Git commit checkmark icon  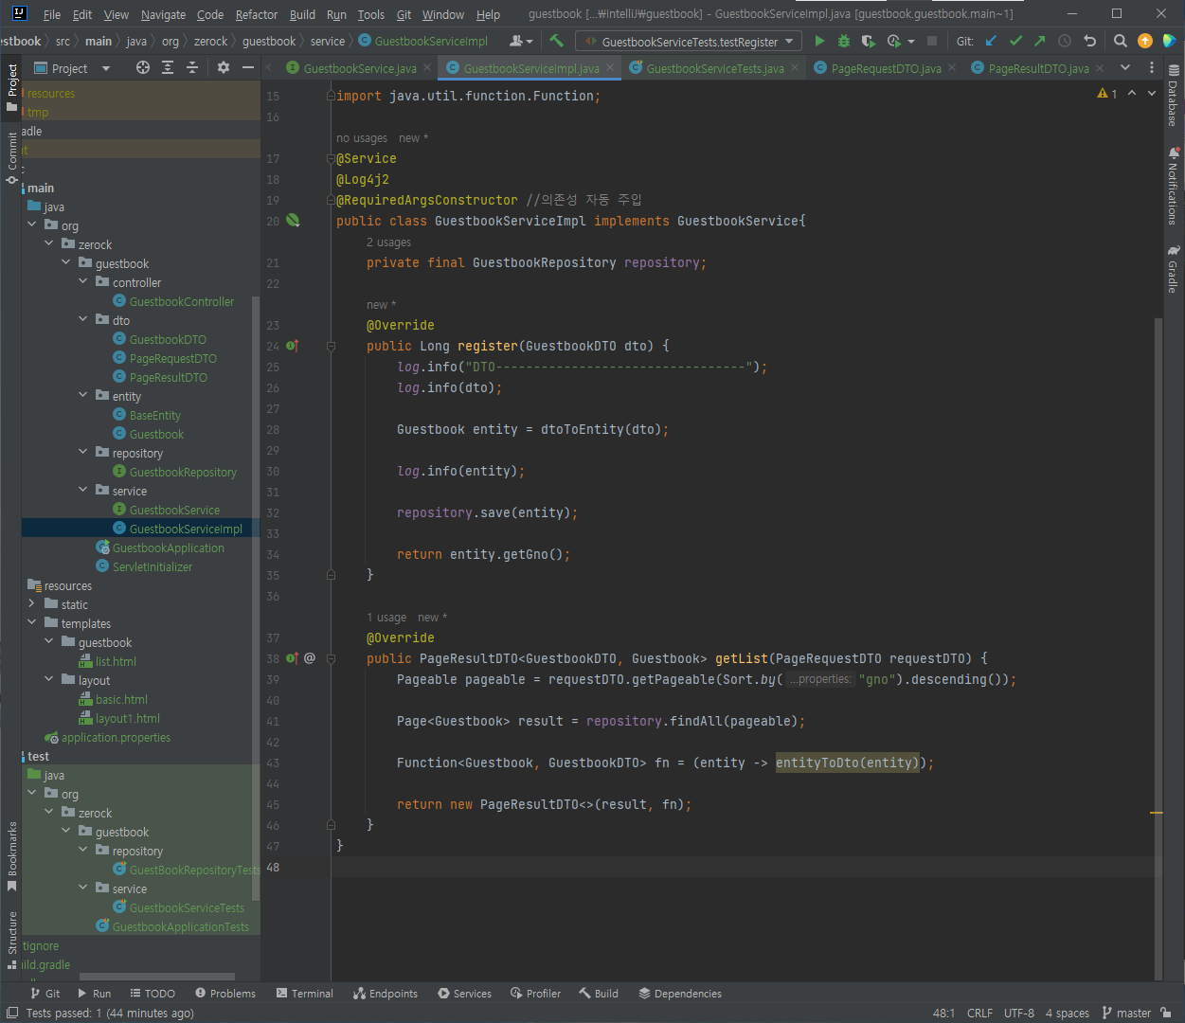pos(1015,41)
